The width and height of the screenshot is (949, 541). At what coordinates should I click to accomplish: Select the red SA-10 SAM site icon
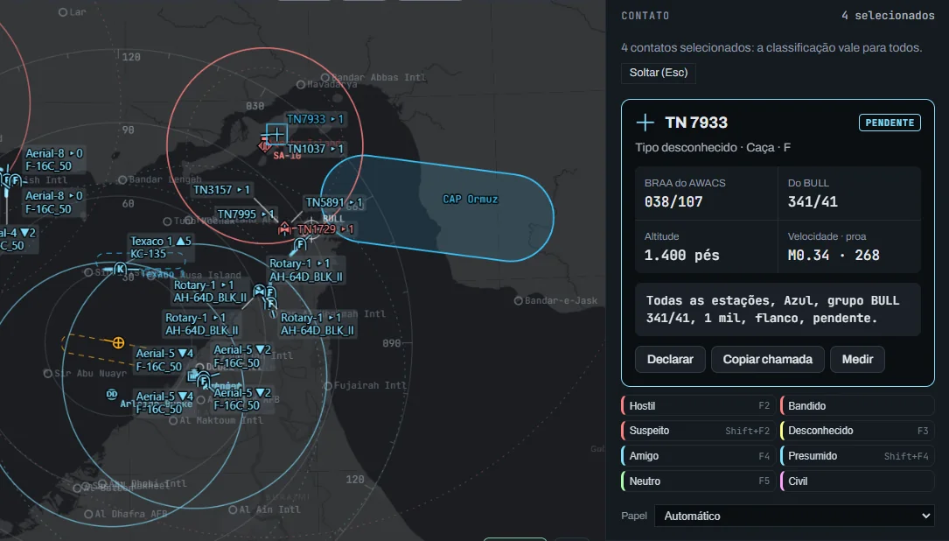tap(264, 145)
